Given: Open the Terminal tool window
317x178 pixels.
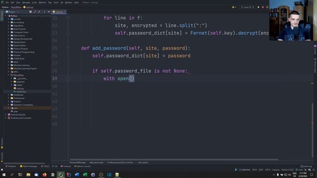Looking at the screenshot, I should tap(66, 166).
